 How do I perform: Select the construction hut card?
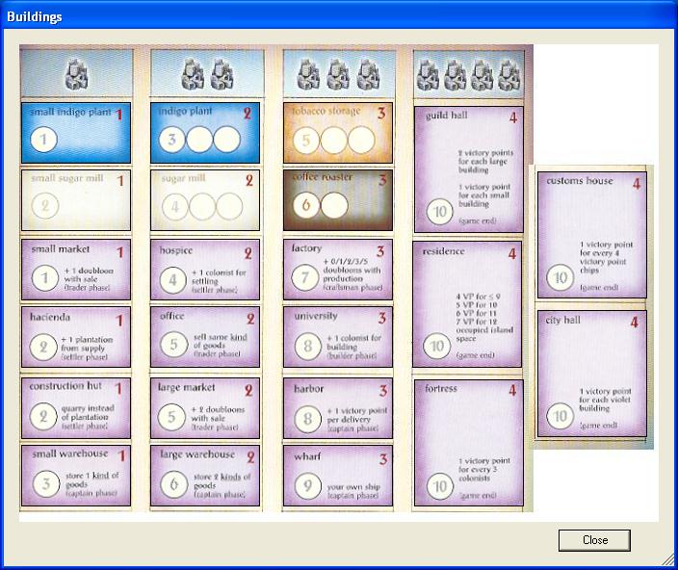(76, 408)
